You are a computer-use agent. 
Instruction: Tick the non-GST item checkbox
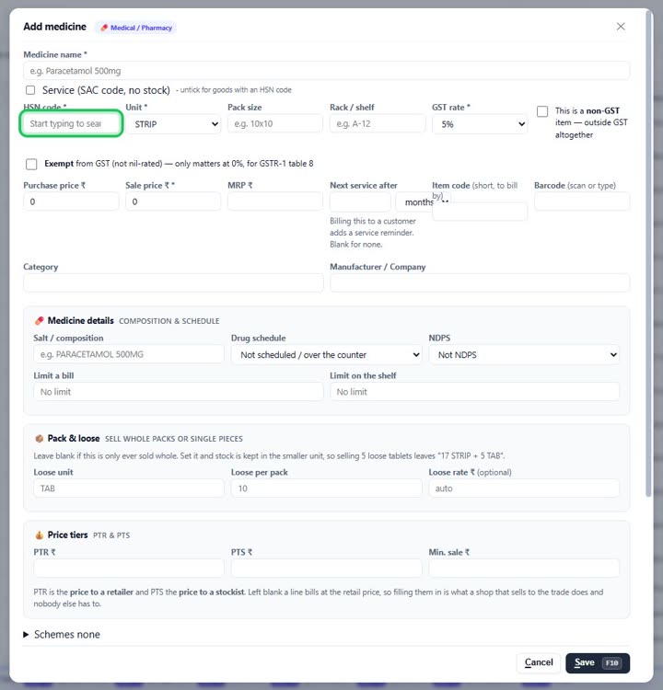(x=542, y=111)
